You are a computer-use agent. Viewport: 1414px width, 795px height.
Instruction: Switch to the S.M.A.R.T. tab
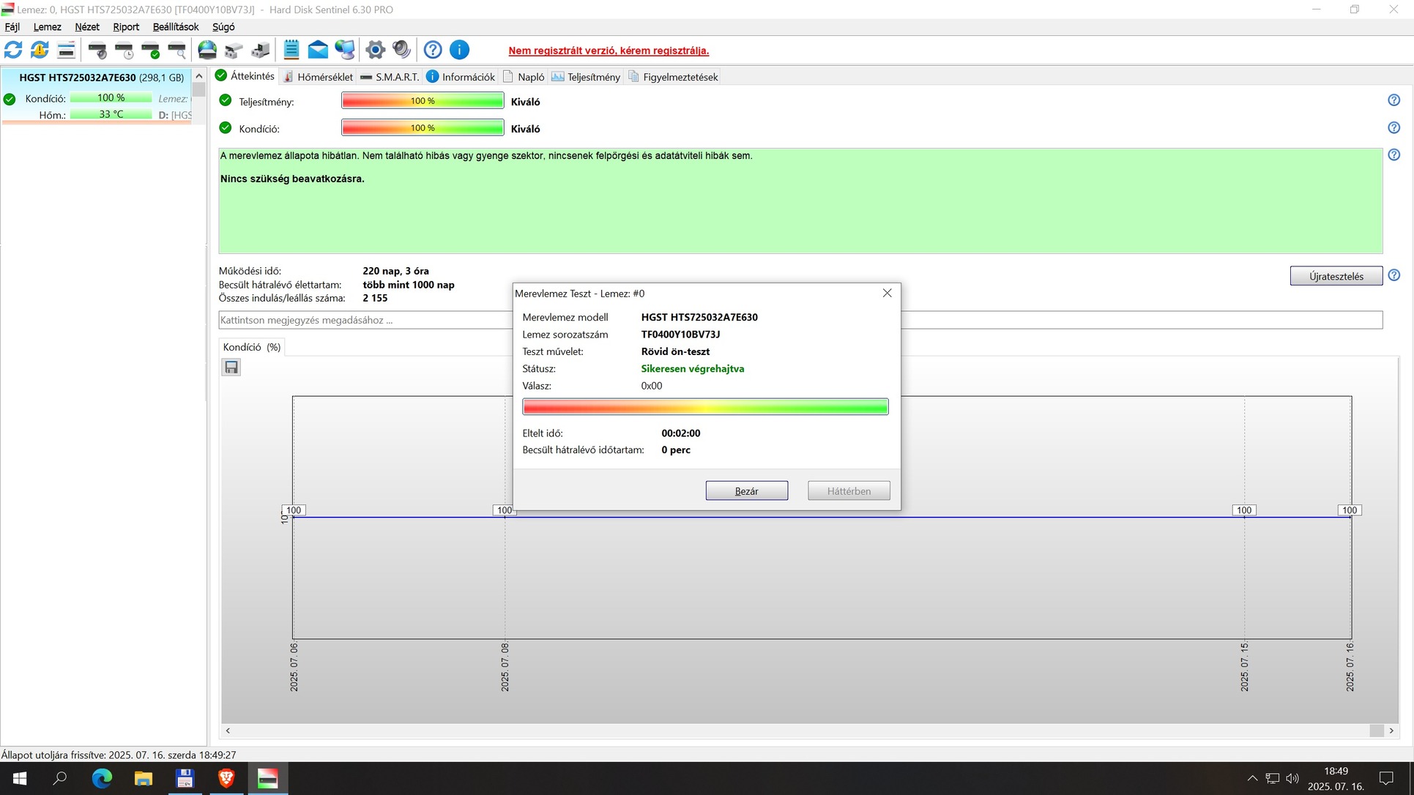[390, 77]
